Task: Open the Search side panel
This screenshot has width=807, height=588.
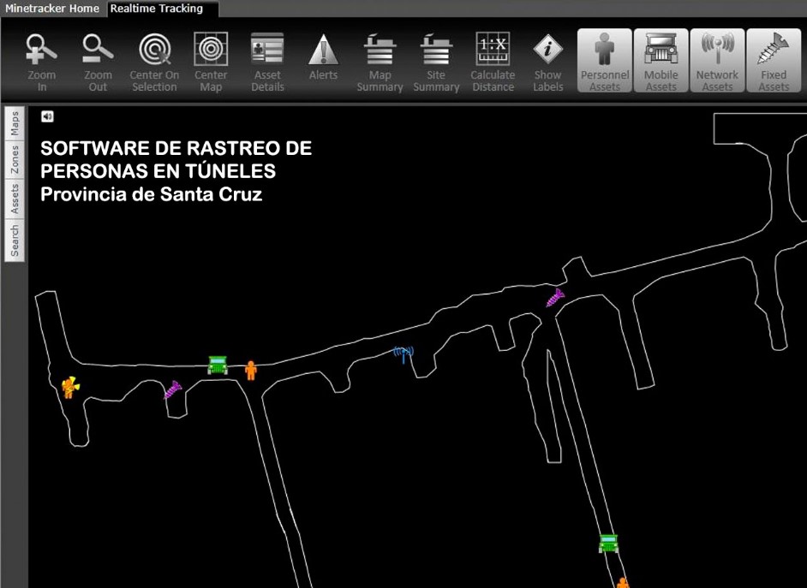Action: (x=15, y=240)
